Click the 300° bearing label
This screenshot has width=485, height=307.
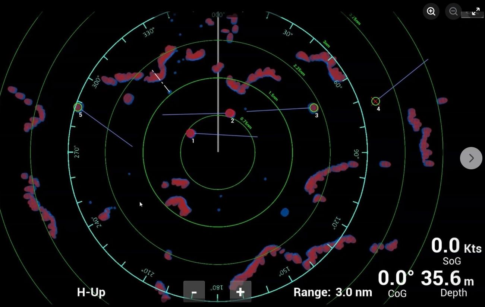pos(97,82)
